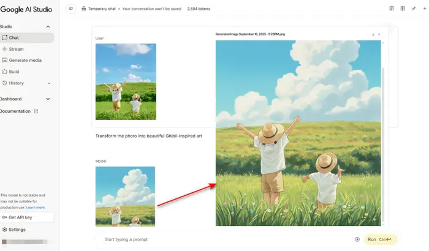Click the Generate media icon in sidebar
Screen dimensions: 429x251
pos(5,60)
